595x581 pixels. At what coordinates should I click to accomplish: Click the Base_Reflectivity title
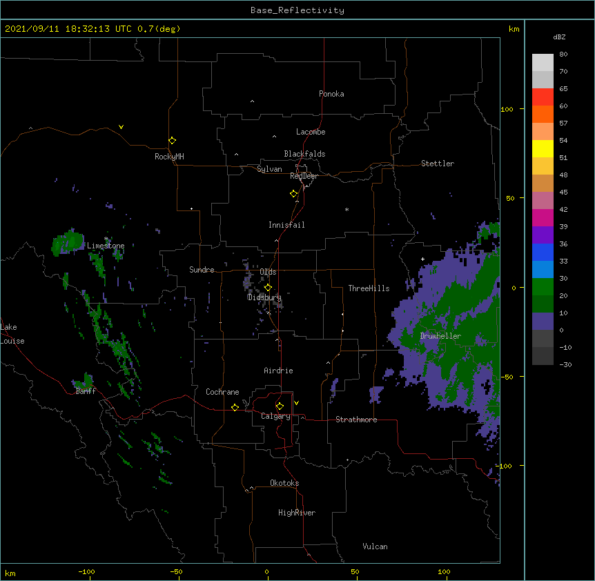[x=297, y=10]
